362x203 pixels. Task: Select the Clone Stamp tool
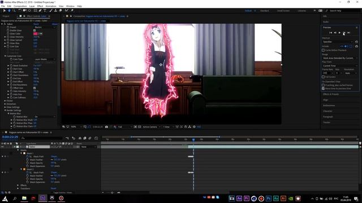pyautogui.click(x=55, y=11)
